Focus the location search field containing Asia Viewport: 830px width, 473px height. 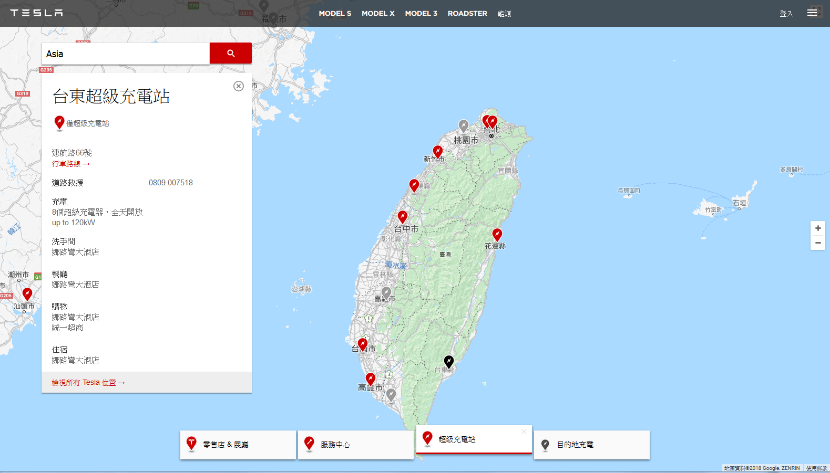point(126,54)
